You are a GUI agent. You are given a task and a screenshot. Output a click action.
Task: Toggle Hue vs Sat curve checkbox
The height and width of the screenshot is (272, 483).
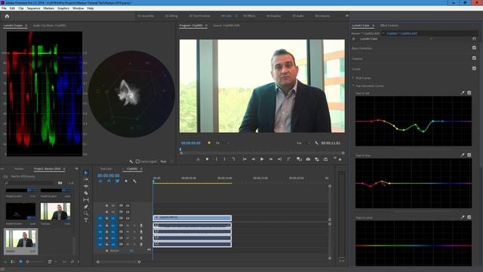click(x=469, y=93)
